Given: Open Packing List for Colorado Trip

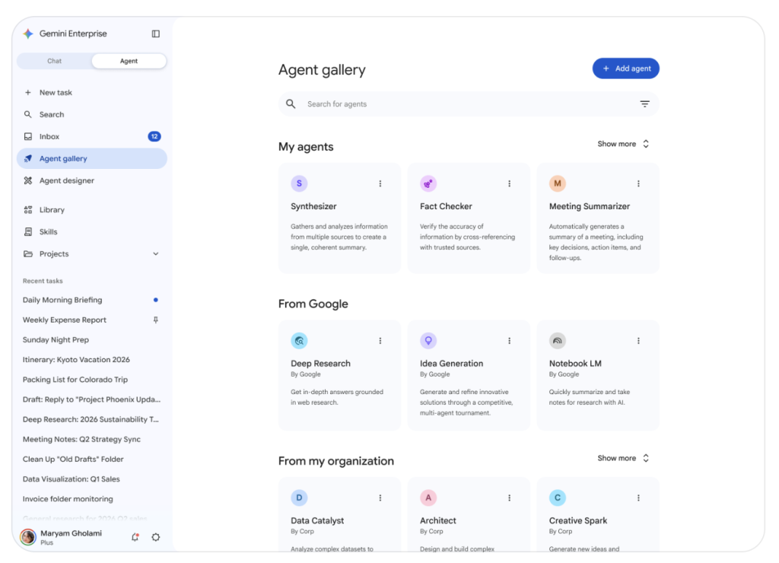Looking at the screenshot, I should pyautogui.click(x=92, y=380).
